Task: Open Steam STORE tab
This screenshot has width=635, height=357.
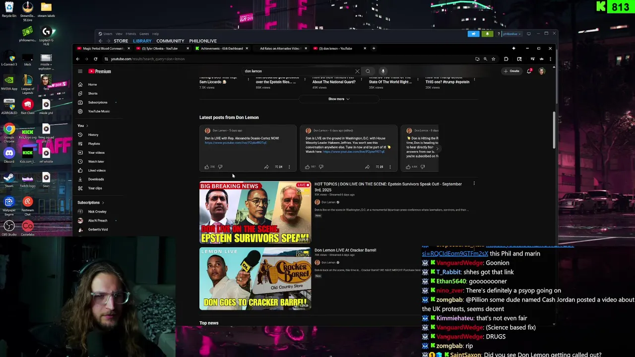Action: [x=121, y=41]
